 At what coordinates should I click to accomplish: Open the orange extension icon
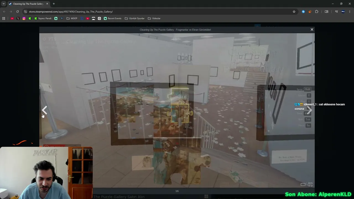310,12
